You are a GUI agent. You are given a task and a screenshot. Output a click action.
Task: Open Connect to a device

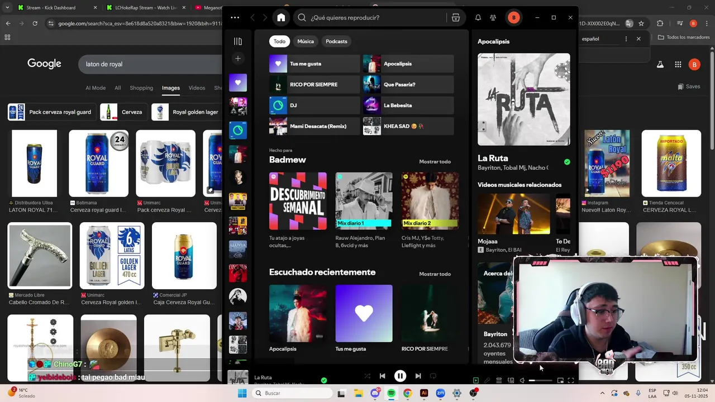pos(511,380)
